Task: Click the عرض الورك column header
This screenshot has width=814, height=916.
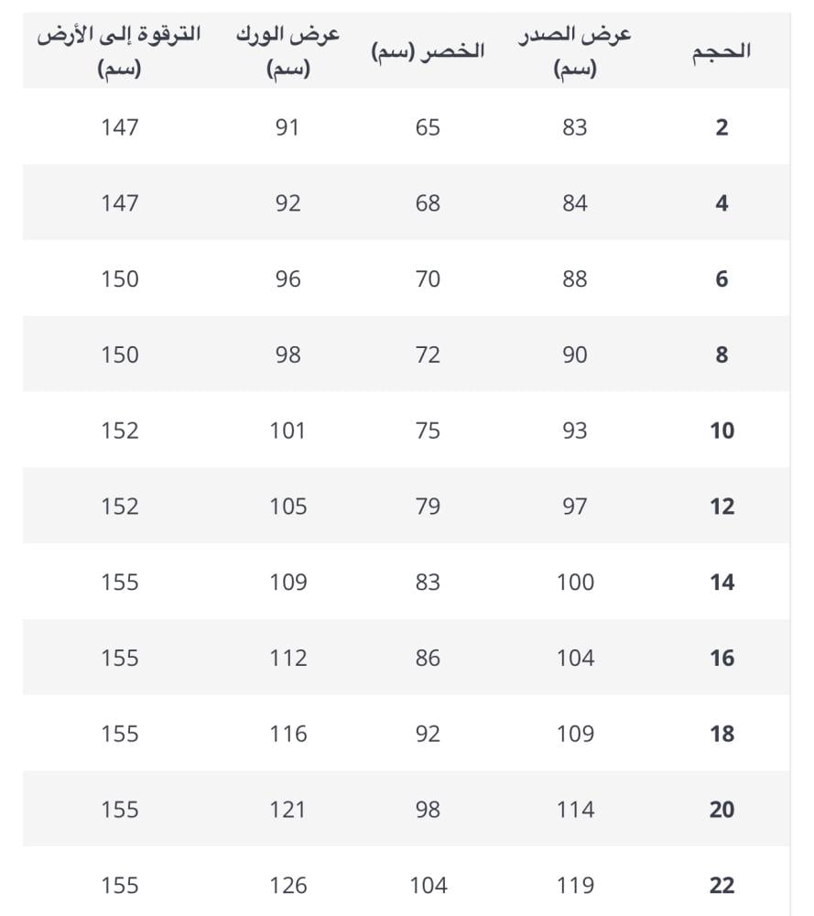Action: point(288,51)
